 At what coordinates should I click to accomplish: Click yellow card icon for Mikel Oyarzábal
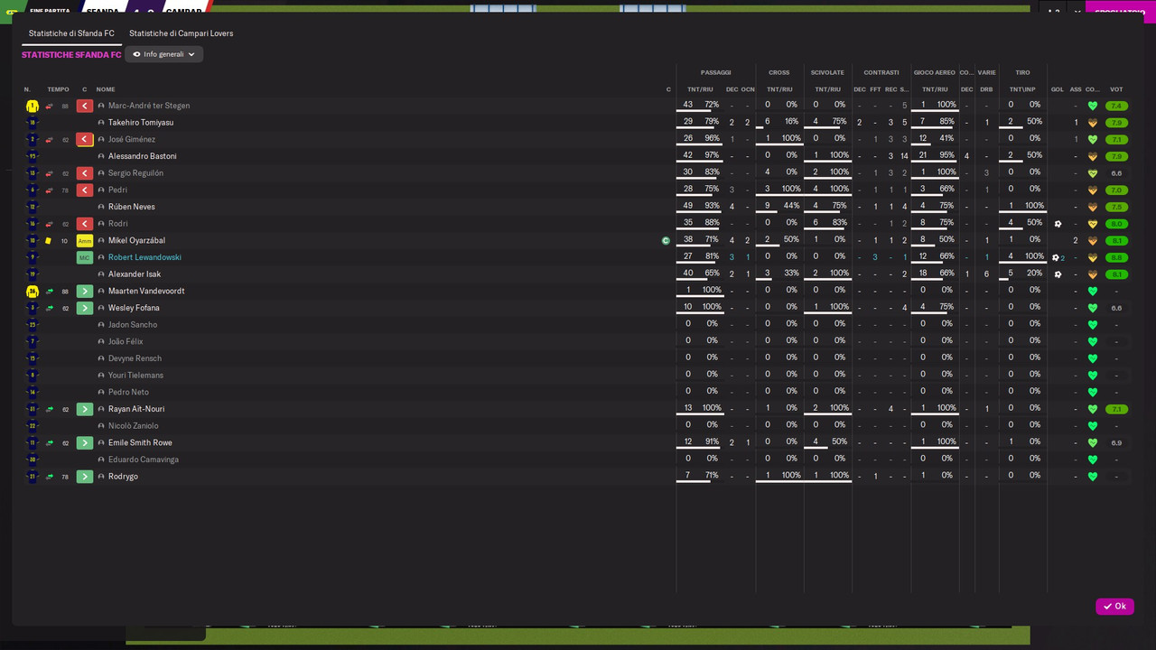click(49, 241)
